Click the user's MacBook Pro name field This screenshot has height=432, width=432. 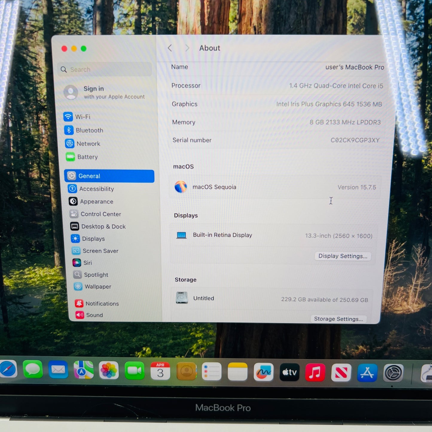coord(354,67)
